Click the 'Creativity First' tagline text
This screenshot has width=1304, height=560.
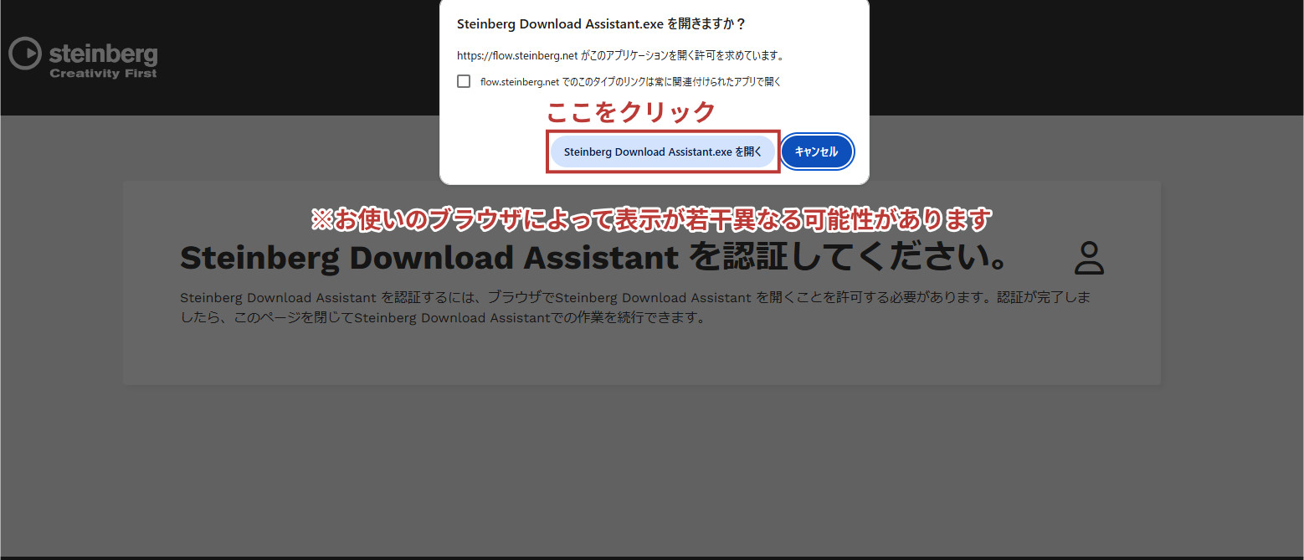pyautogui.click(x=103, y=73)
